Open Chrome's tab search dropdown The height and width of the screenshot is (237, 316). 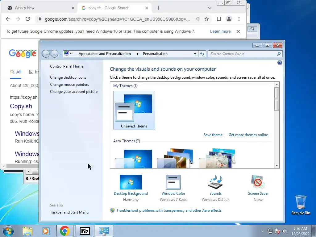click(210, 8)
